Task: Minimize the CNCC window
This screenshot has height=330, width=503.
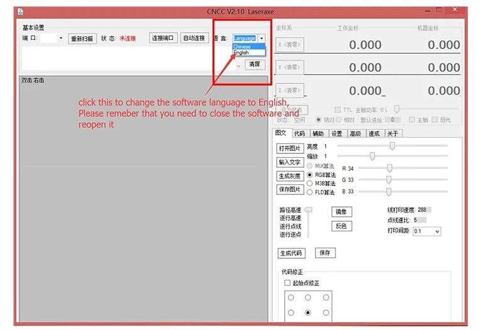Action: point(428,11)
